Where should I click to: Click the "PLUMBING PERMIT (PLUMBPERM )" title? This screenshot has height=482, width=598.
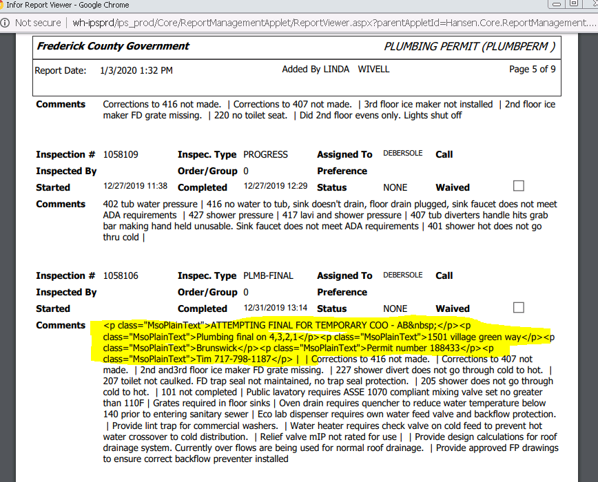469,47
